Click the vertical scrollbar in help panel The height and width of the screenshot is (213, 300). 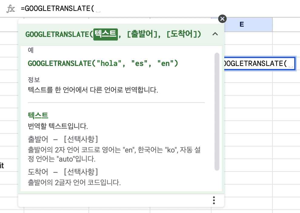217,112
